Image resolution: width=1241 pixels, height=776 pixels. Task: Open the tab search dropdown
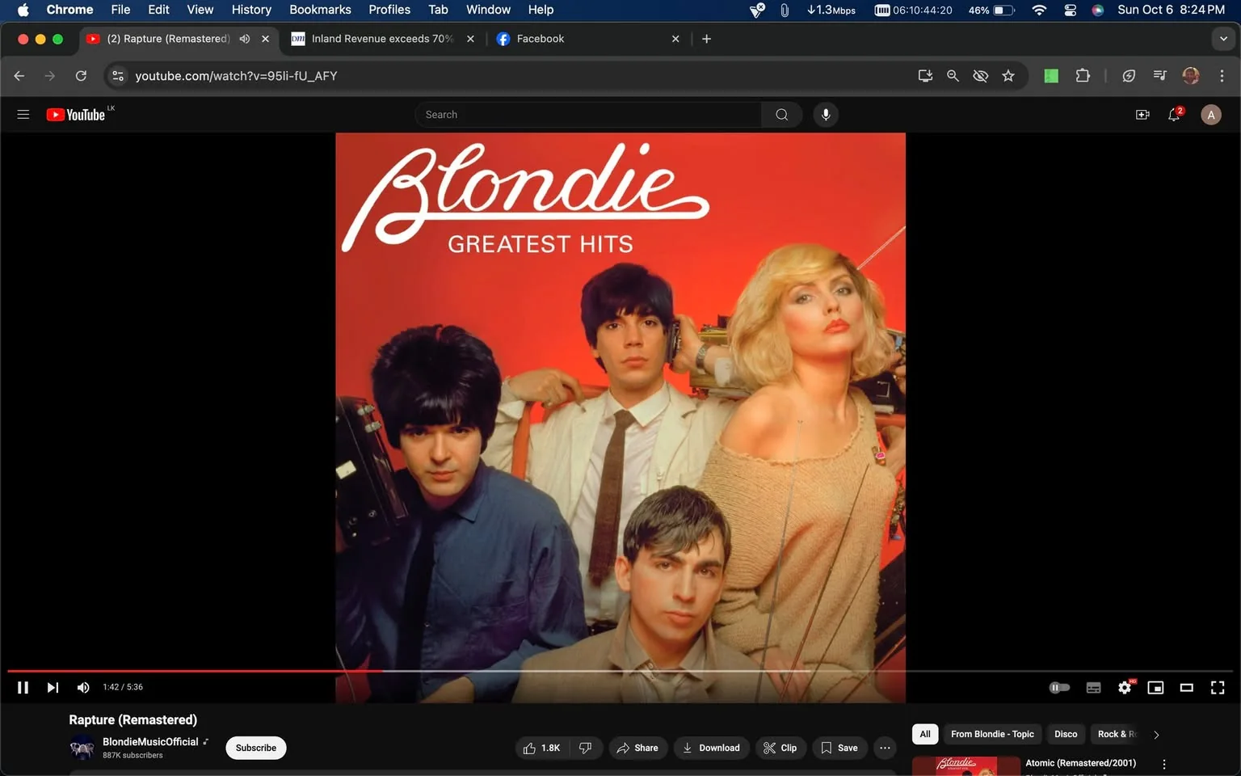point(1223,39)
